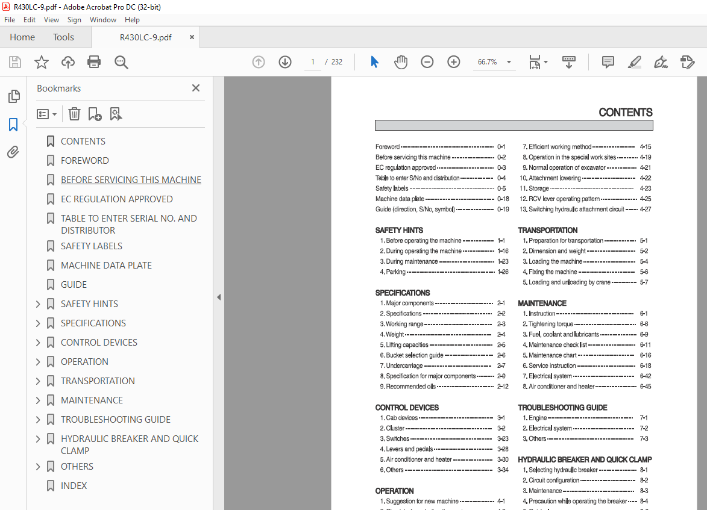Screen dimensions: 707x510
Task: Open TABLE TO ENTER SERIAL NO. bookmark
Action: tap(128, 225)
